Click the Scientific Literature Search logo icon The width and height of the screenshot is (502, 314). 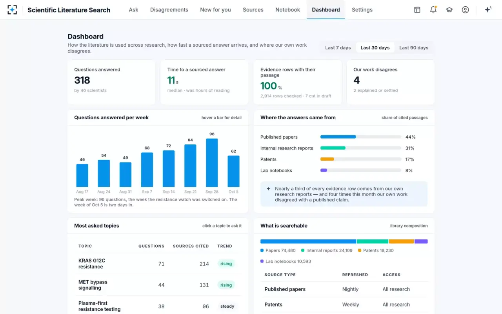click(12, 10)
